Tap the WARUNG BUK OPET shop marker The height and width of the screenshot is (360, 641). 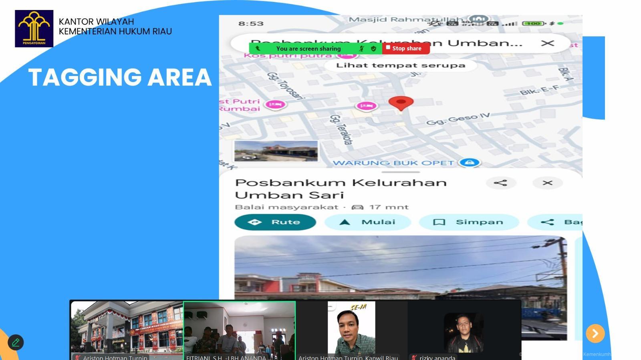pyautogui.click(x=469, y=162)
